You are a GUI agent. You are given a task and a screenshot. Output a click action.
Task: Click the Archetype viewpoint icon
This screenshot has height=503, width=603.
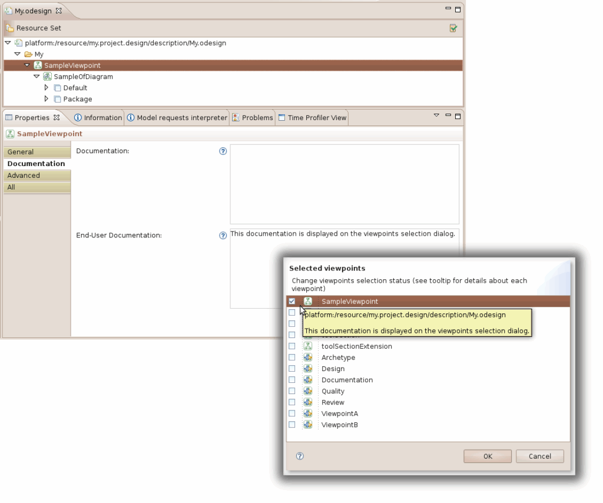pyautogui.click(x=307, y=358)
